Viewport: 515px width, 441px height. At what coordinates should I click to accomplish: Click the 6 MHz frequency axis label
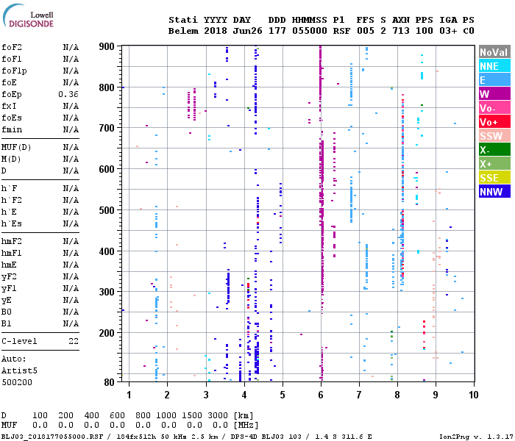(x=321, y=395)
